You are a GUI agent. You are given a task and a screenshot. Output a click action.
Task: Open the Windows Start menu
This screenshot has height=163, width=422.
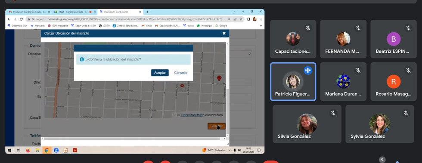pyautogui.click(x=9, y=150)
